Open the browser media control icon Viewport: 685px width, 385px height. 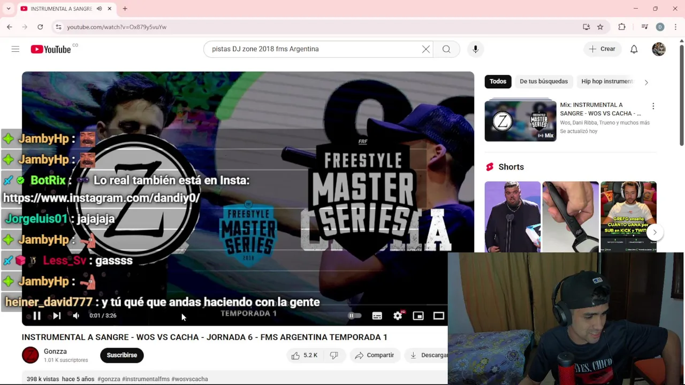point(644,27)
